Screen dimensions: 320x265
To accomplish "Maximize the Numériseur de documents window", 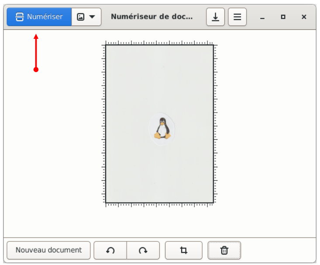I will coord(283,17).
